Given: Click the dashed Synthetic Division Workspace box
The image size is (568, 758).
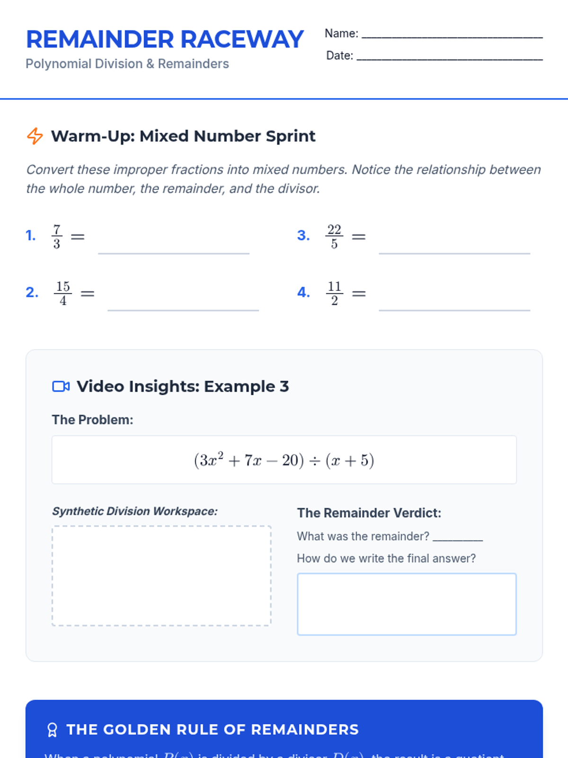Looking at the screenshot, I should coord(161,576).
